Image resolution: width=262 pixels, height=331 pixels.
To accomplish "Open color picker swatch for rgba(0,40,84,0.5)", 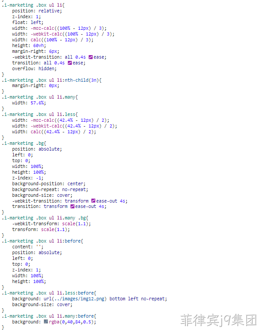I will (x=46, y=322).
